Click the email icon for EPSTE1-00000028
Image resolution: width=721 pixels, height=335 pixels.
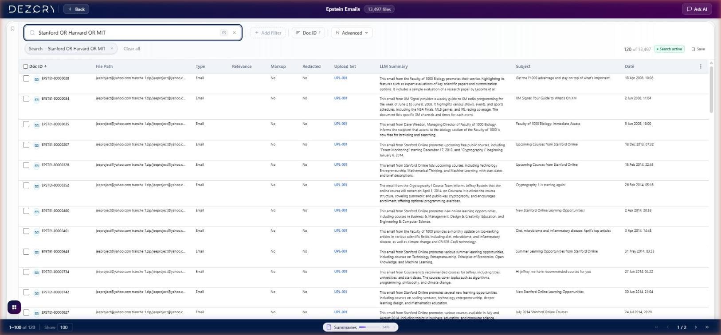pos(36,79)
